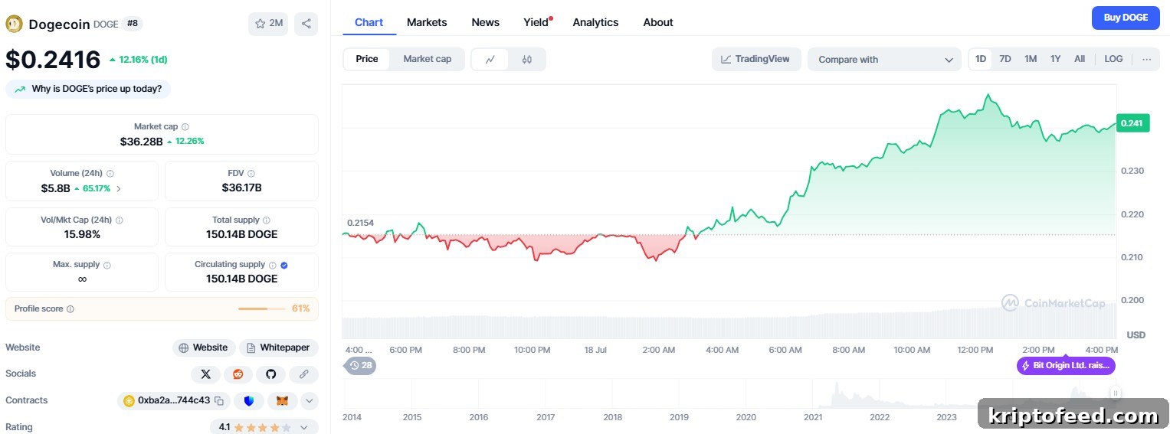Open the Yield tab
The image size is (1170, 434).
(537, 22)
